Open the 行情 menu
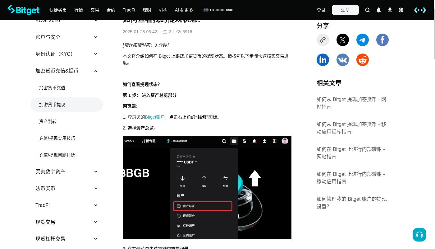435x249 pixels. (79, 10)
